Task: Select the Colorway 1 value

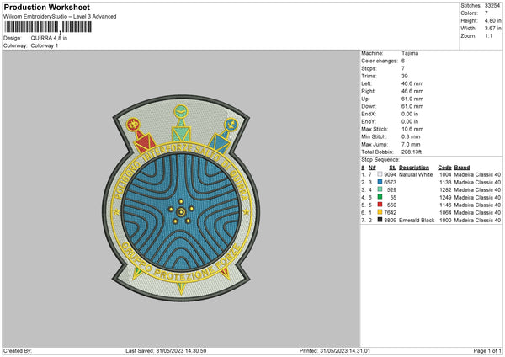Action: (x=45, y=45)
